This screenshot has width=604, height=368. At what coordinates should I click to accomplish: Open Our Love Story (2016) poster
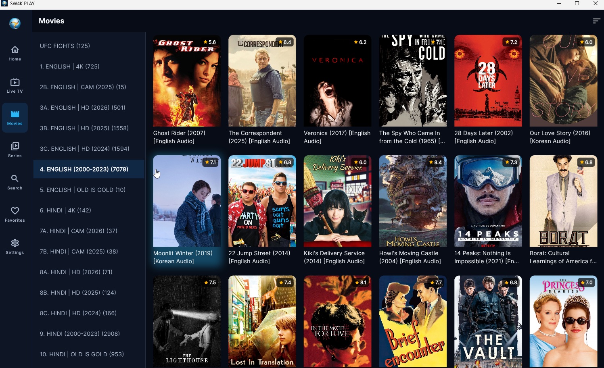[564, 81]
